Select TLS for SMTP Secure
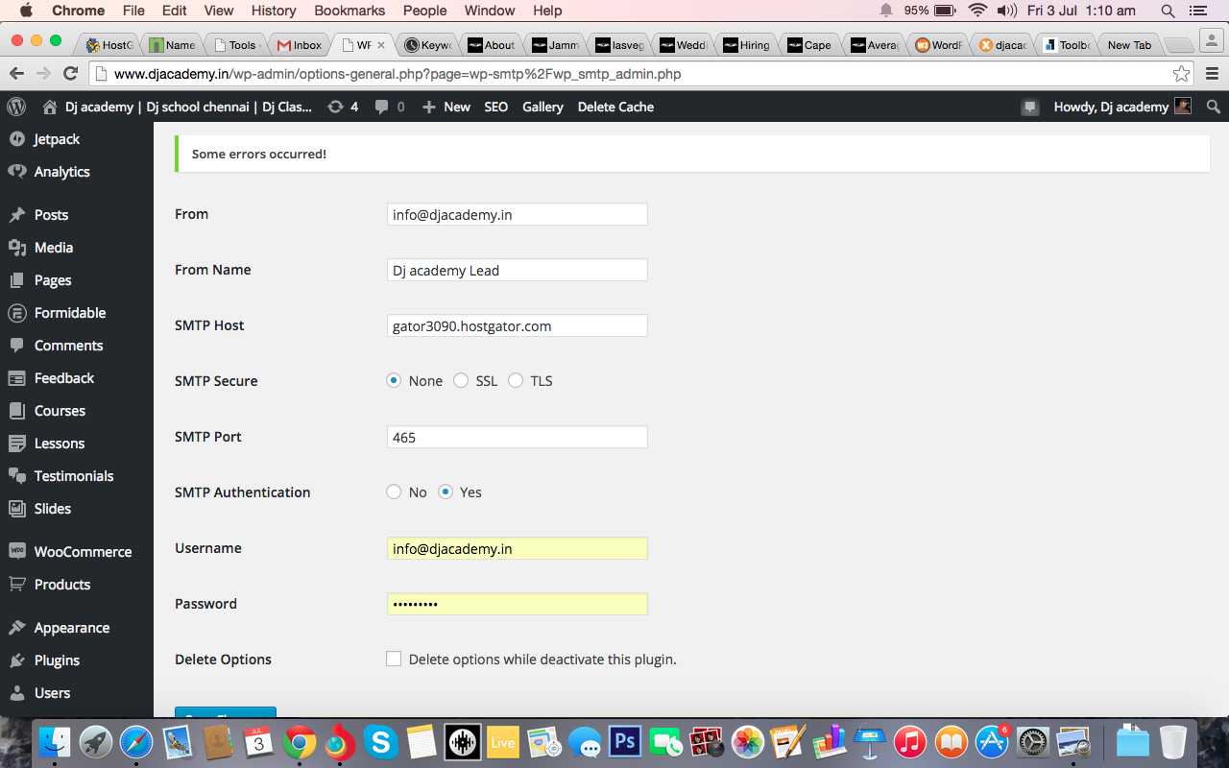1229x768 pixels. point(516,380)
